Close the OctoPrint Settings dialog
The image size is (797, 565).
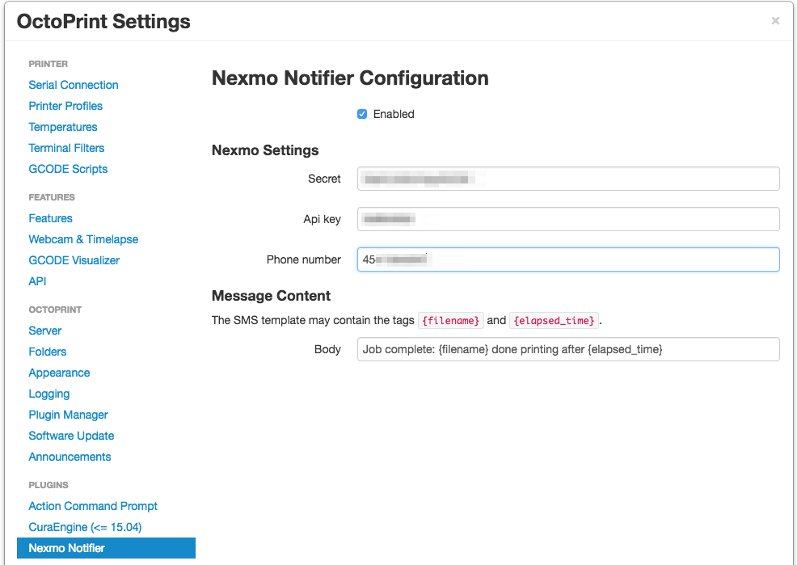pos(775,21)
